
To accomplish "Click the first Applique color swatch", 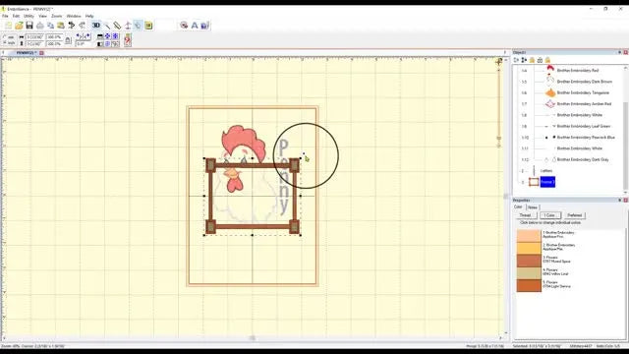I will (529, 236).
